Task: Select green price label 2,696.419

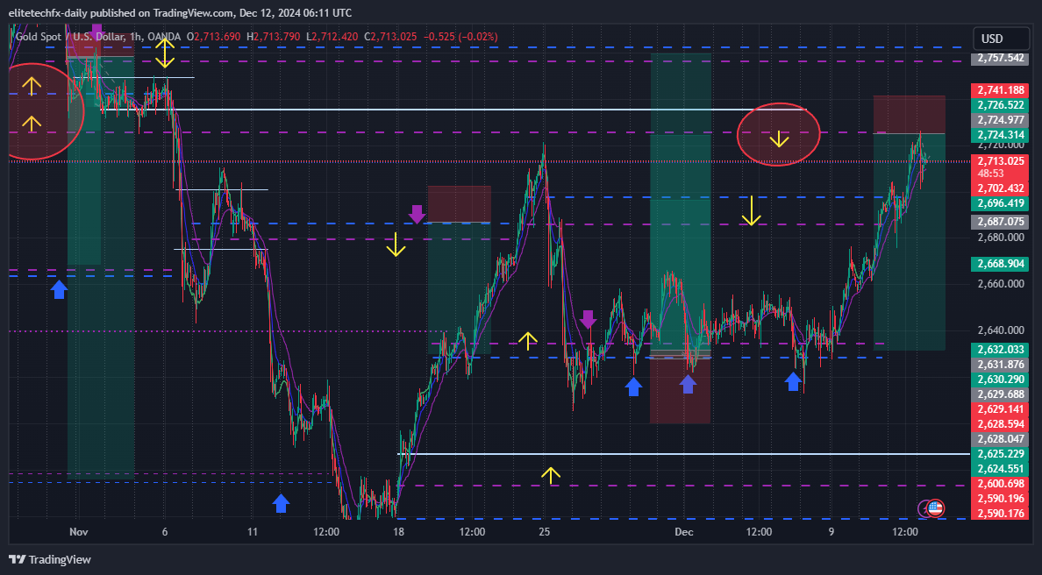Action: pos(1001,203)
